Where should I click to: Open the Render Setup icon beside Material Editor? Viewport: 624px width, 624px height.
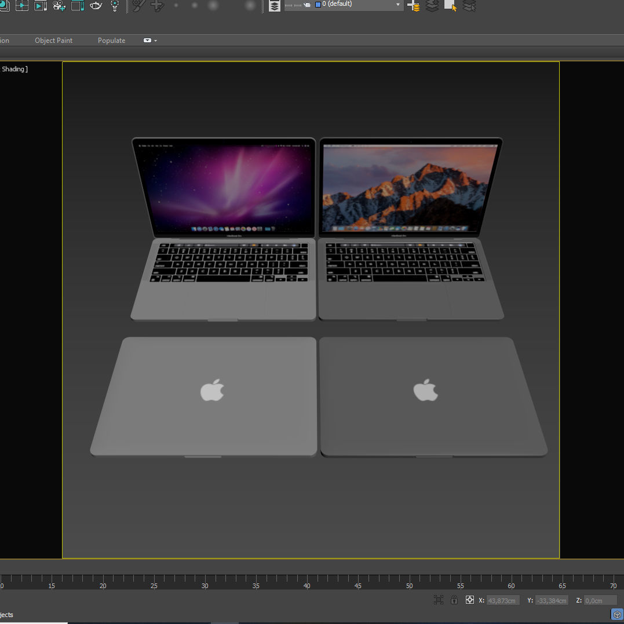21,6
